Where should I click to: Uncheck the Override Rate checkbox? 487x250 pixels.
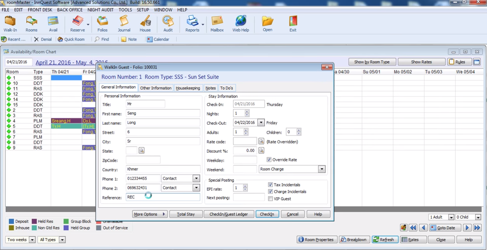pos(269,160)
